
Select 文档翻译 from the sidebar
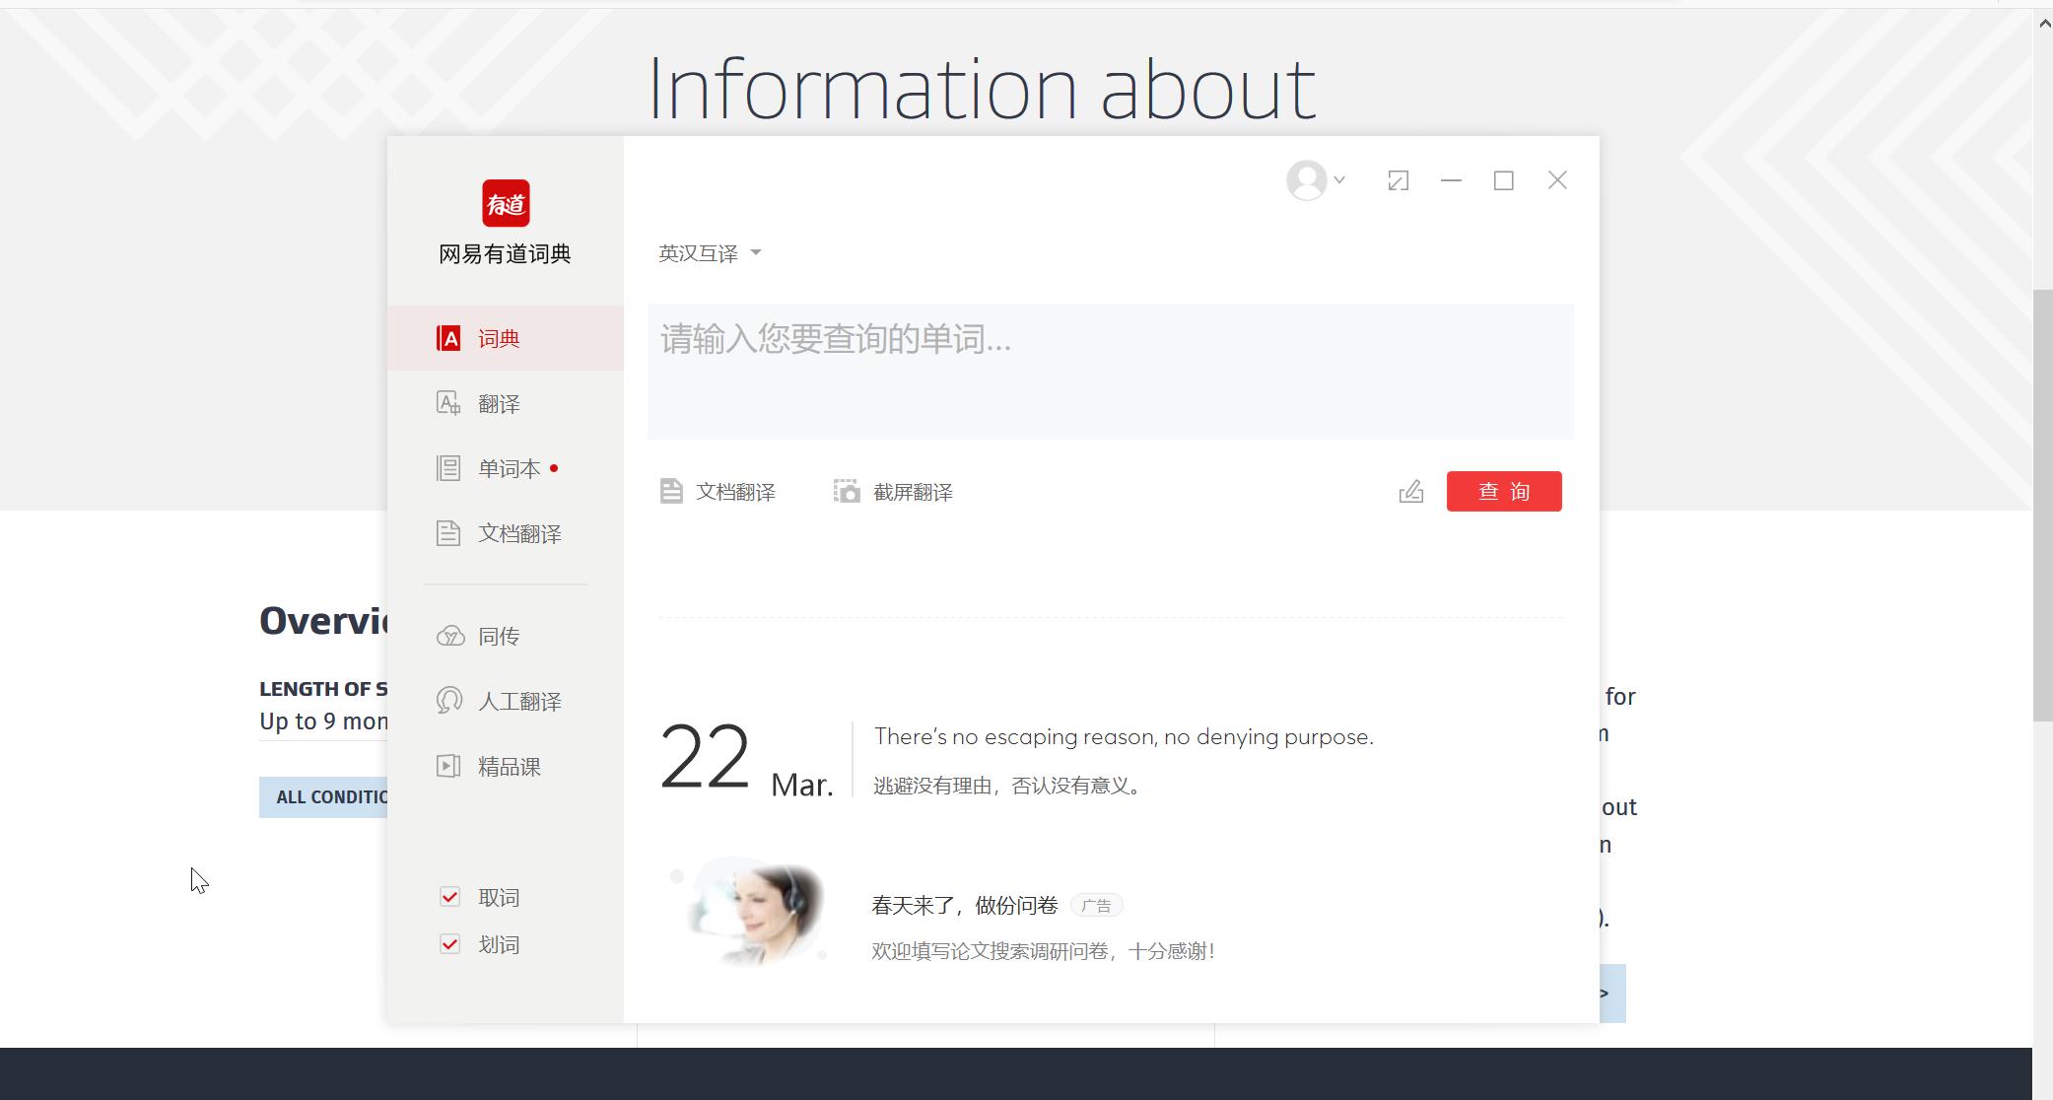[518, 533]
